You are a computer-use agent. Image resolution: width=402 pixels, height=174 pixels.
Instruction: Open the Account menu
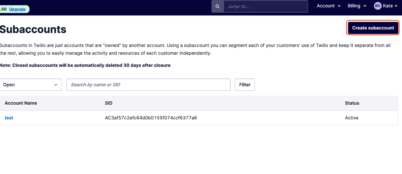328,6
